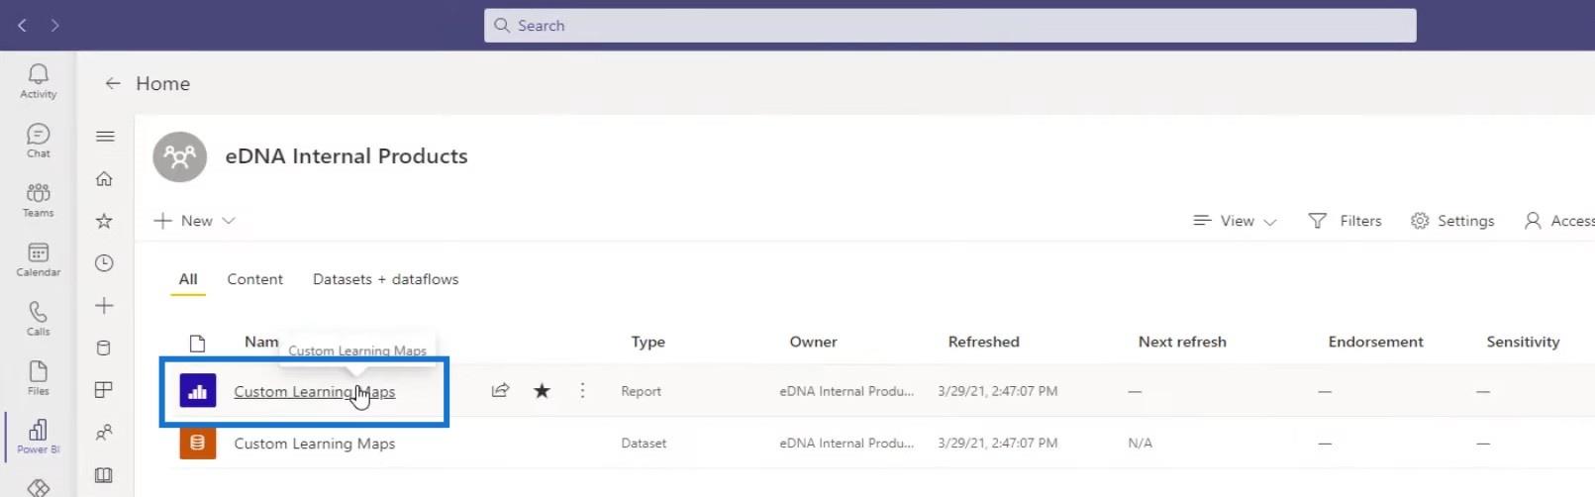Click refreshed time in the dataset row

click(x=997, y=444)
